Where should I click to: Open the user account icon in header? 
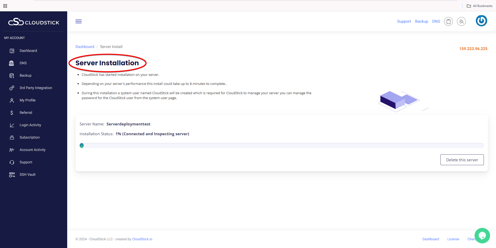tap(461, 21)
